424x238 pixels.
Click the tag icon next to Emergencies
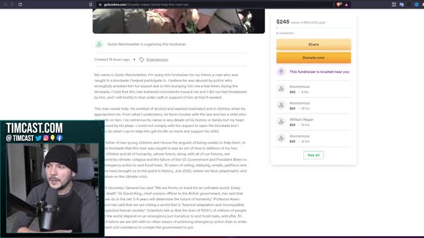tap(141, 59)
